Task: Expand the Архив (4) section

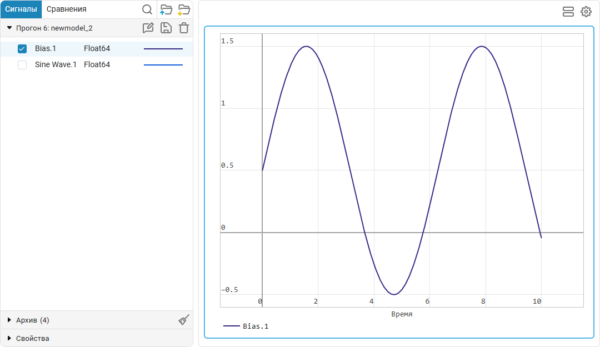Action: click(x=9, y=320)
